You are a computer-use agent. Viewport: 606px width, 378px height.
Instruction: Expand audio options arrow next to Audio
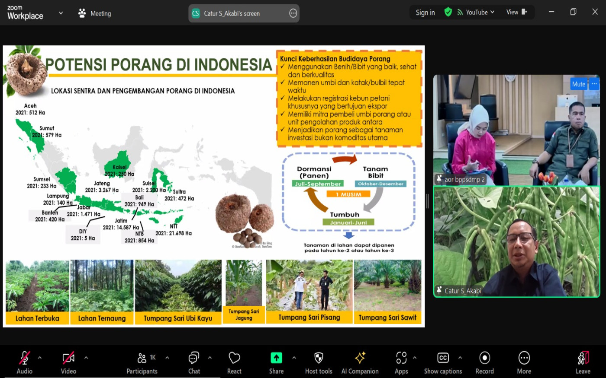[40, 358]
